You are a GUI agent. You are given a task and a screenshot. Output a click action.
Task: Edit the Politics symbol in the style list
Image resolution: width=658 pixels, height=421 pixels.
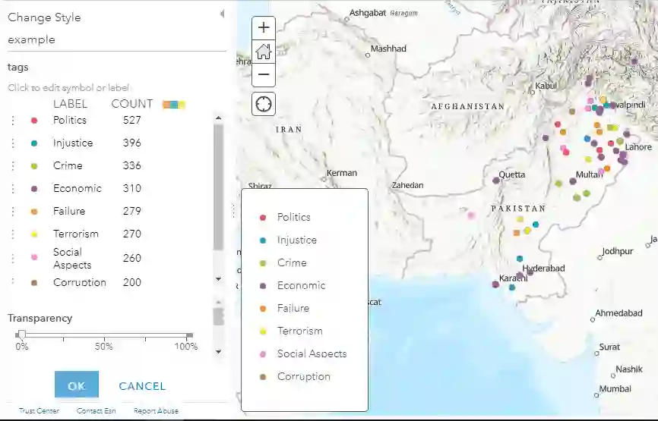pyautogui.click(x=34, y=121)
